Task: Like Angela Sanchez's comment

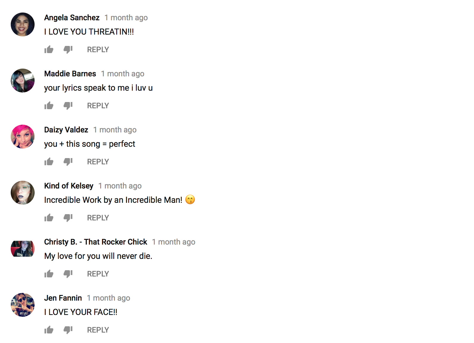Action: (x=49, y=50)
